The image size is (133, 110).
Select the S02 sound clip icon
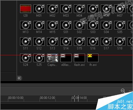80,25
